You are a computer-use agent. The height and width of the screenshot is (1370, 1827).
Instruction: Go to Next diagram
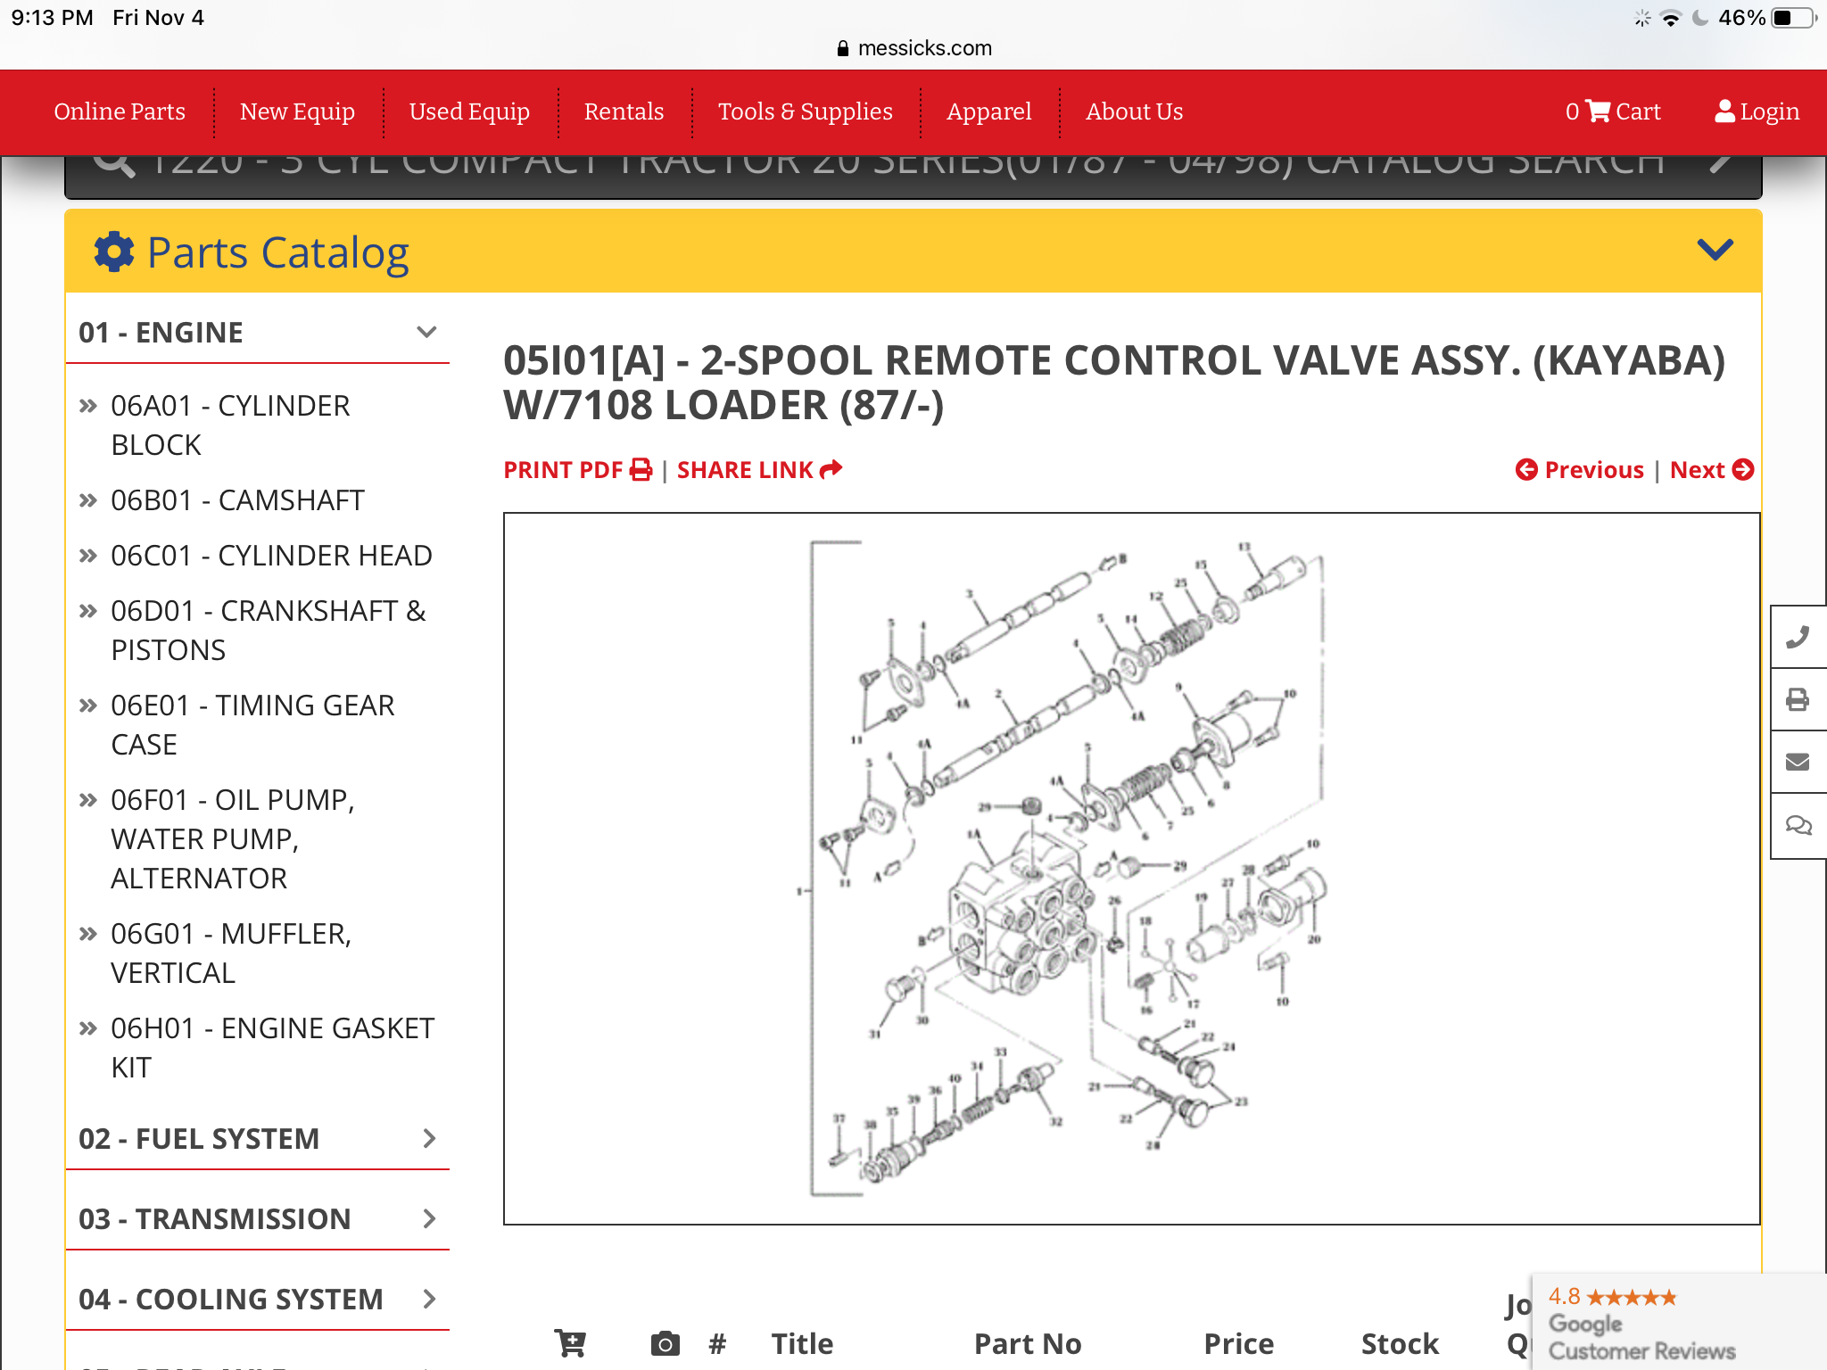[x=1712, y=470]
